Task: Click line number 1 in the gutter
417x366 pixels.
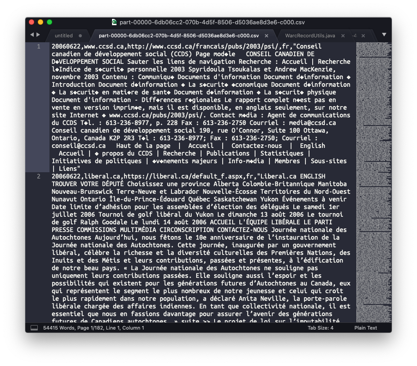Action: [x=39, y=46]
